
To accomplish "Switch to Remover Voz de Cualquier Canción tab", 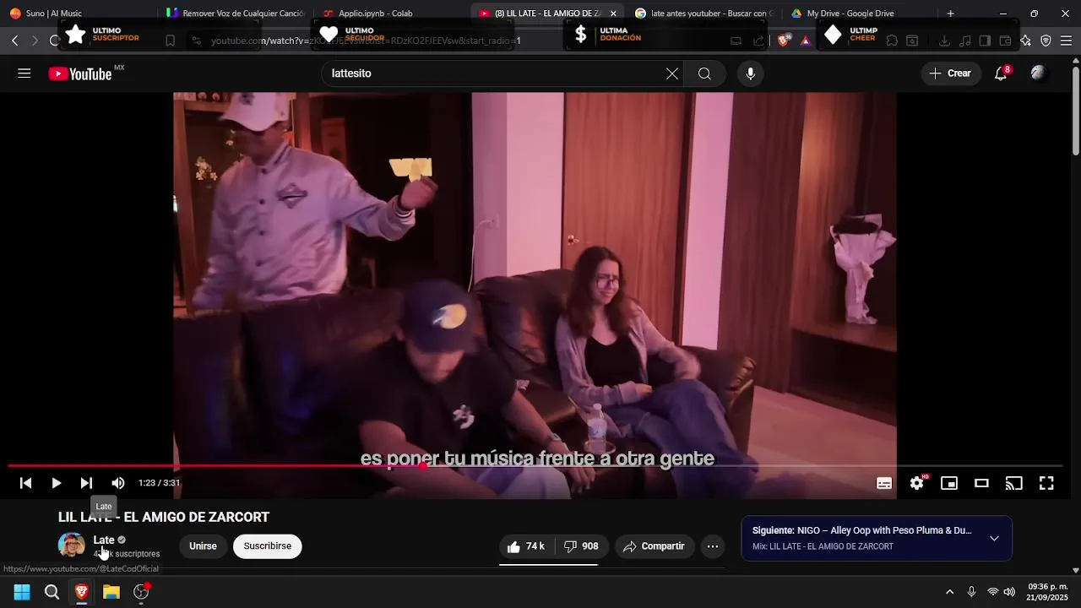I will coord(234,14).
